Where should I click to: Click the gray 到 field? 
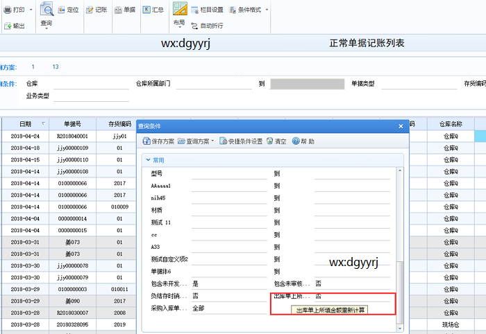pyautogui.click(x=307, y=84)
